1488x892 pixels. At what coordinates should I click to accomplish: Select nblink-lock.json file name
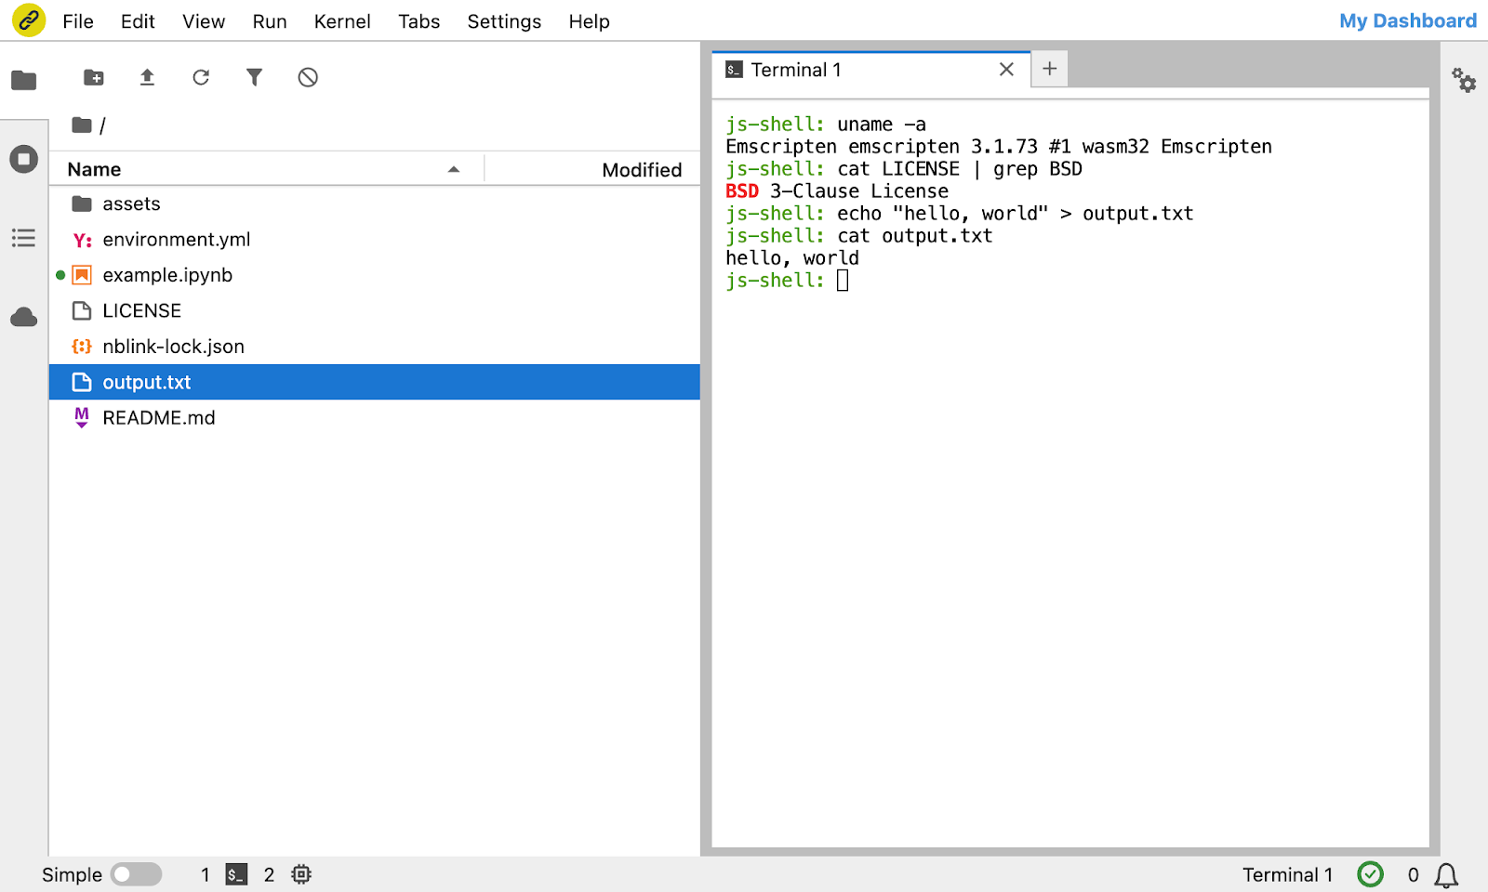[173, 347]
